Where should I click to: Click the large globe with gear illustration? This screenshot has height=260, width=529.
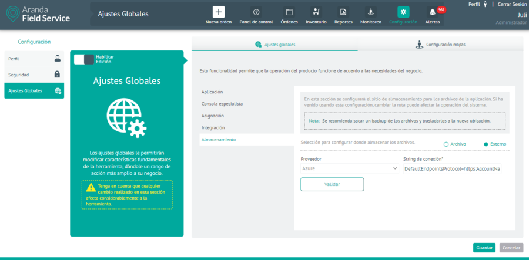(x=126, y=118)
